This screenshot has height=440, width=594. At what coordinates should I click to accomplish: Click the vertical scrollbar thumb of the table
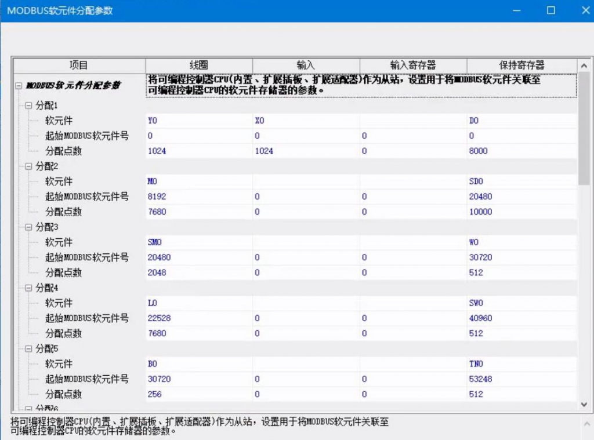click(x=584, y=129)
